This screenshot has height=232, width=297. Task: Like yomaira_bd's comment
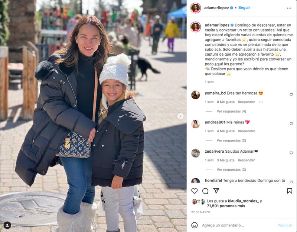click(291, 95)
